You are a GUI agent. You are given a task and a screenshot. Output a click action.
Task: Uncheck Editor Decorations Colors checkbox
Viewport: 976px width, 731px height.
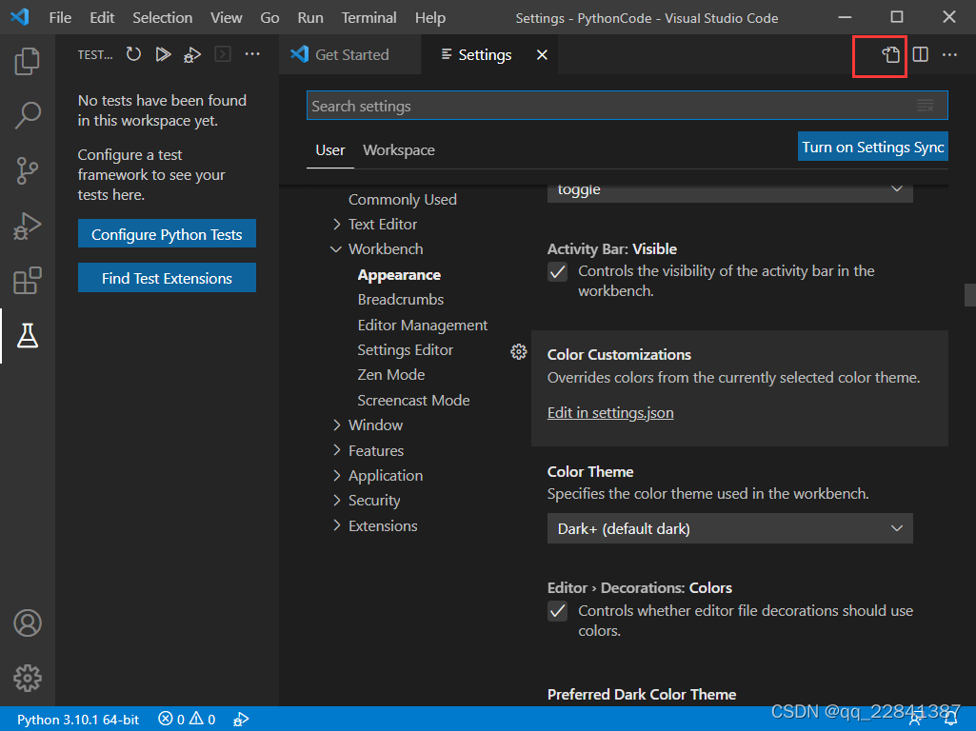pos(557,611)
